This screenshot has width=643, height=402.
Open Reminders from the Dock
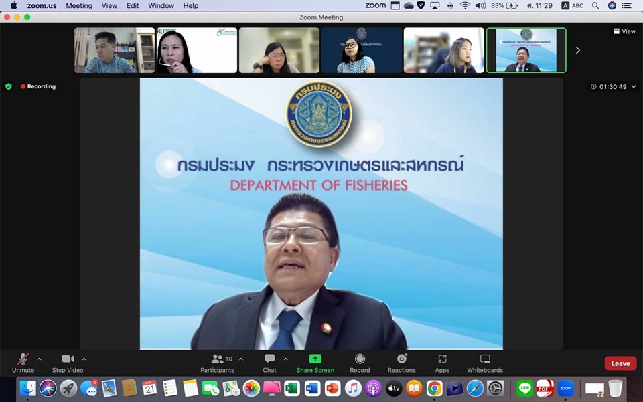point(169,388)
